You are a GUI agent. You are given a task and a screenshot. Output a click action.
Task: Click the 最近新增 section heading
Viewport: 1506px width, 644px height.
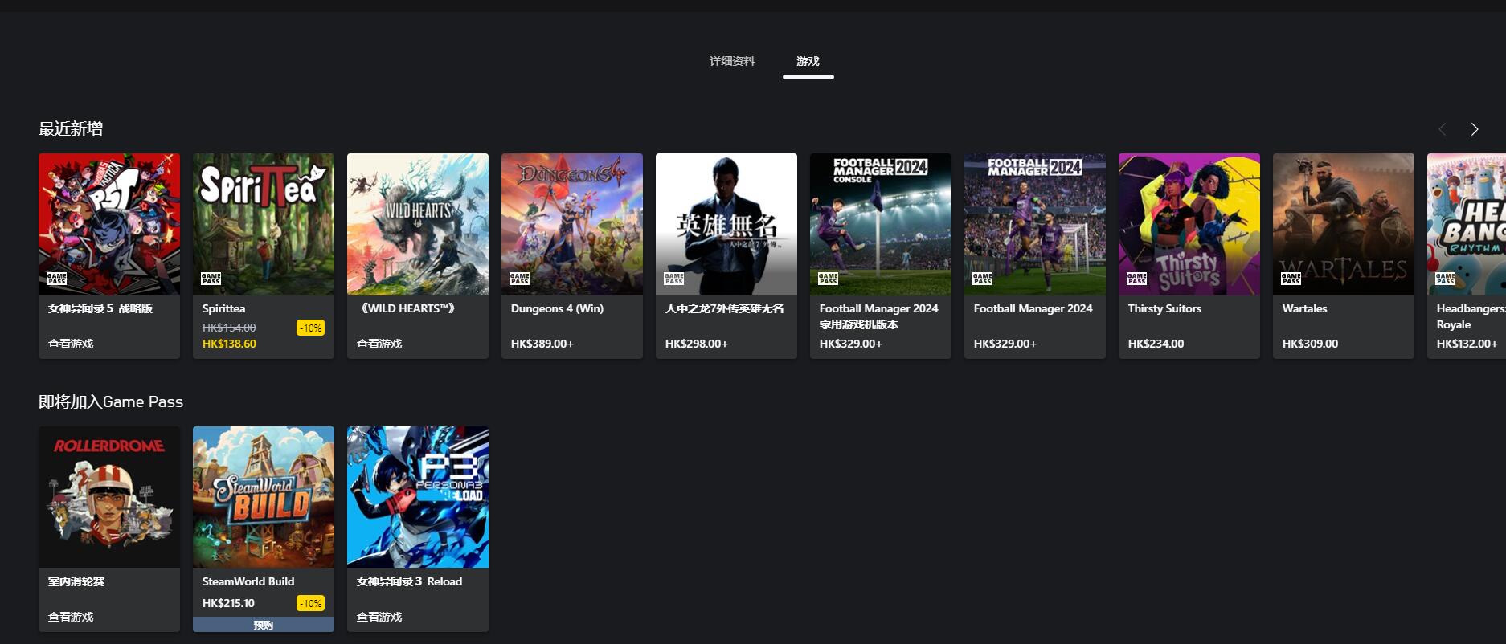pos(71,128)
